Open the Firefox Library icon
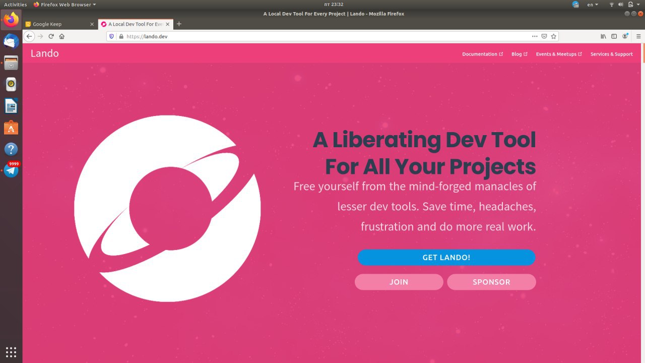 pyautogui.click(x=603, y=36)
